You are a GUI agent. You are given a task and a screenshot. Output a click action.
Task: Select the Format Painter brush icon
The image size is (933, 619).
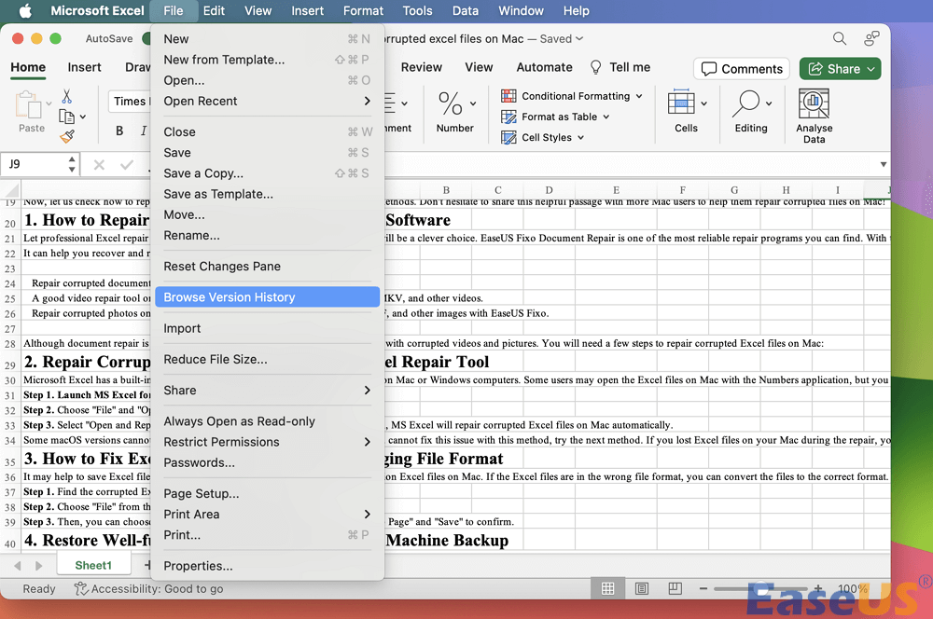point(67,136)
